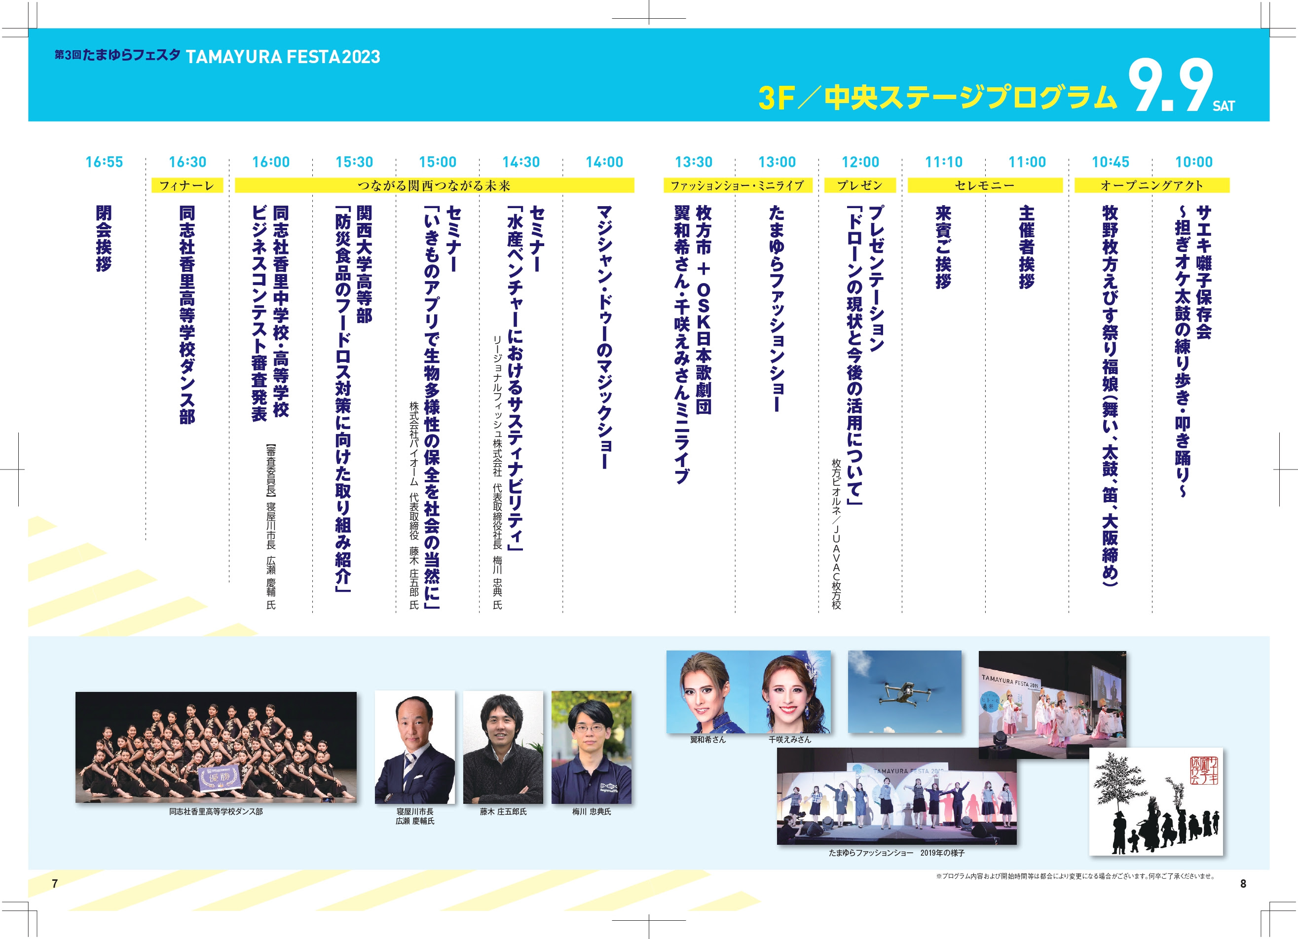
Task: Click the 第3回たまゆらフェスタ header title
Action: coord(117,55)
